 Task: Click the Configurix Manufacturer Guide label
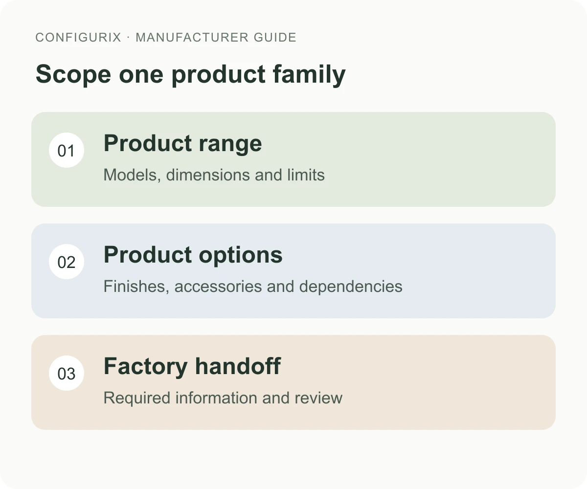point(166,38)
